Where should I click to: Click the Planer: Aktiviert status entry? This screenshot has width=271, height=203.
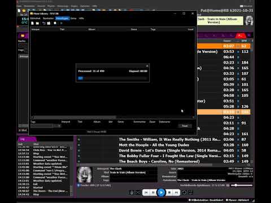(237, 200)
